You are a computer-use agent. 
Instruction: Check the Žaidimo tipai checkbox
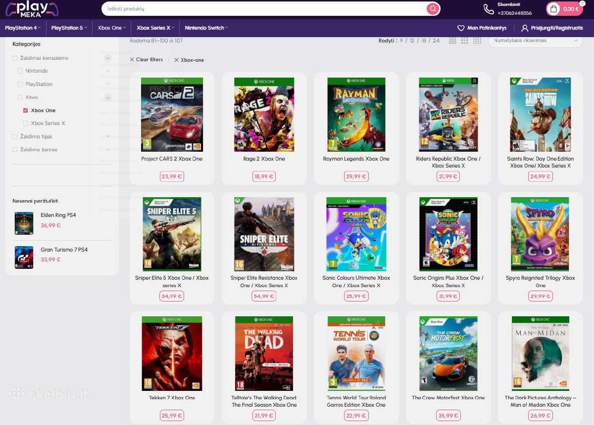pyautogui.click(x=15, y=137)
